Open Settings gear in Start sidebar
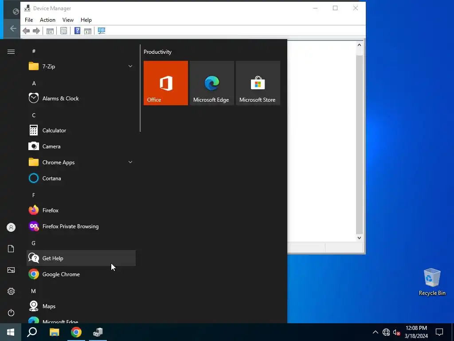This screenshot has height=341, width=454. [x=11, y=291]
